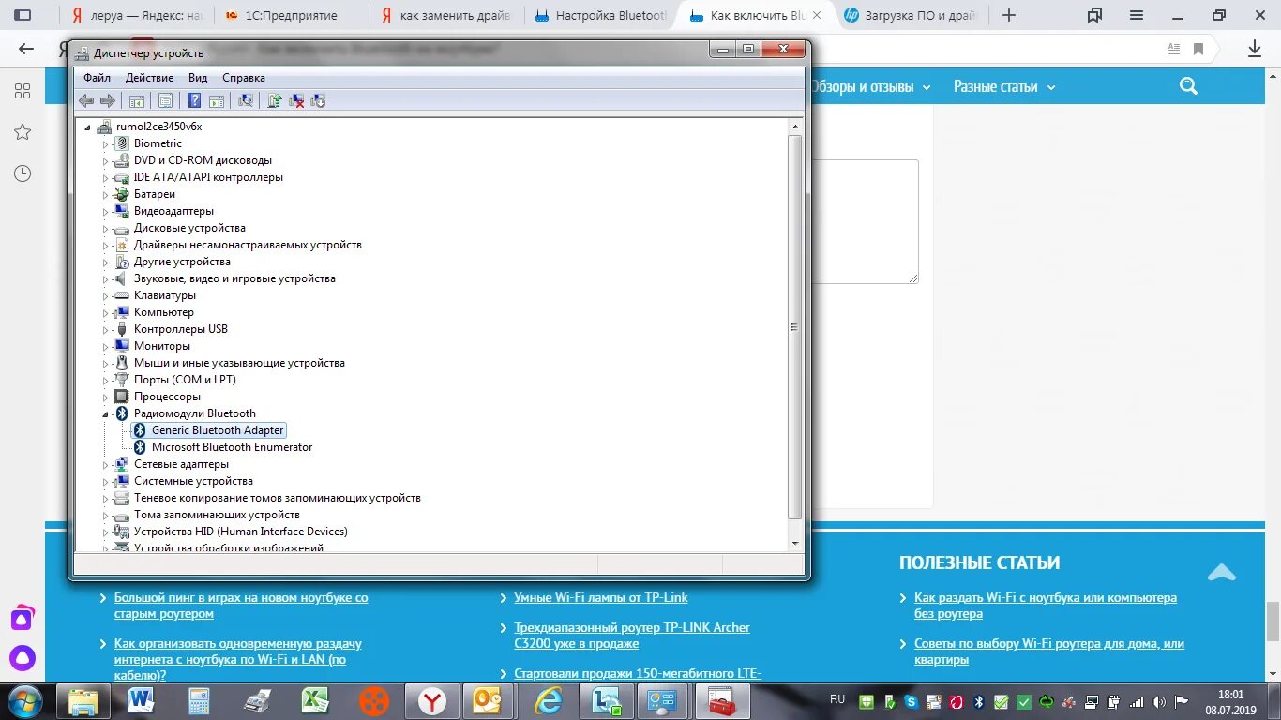Image resolution: width=1281 pixels, height=720 pixels.
Task: Click the Back arrow in Device Manager toolbar
Action: pyautogui.click(x=86, y=100)
